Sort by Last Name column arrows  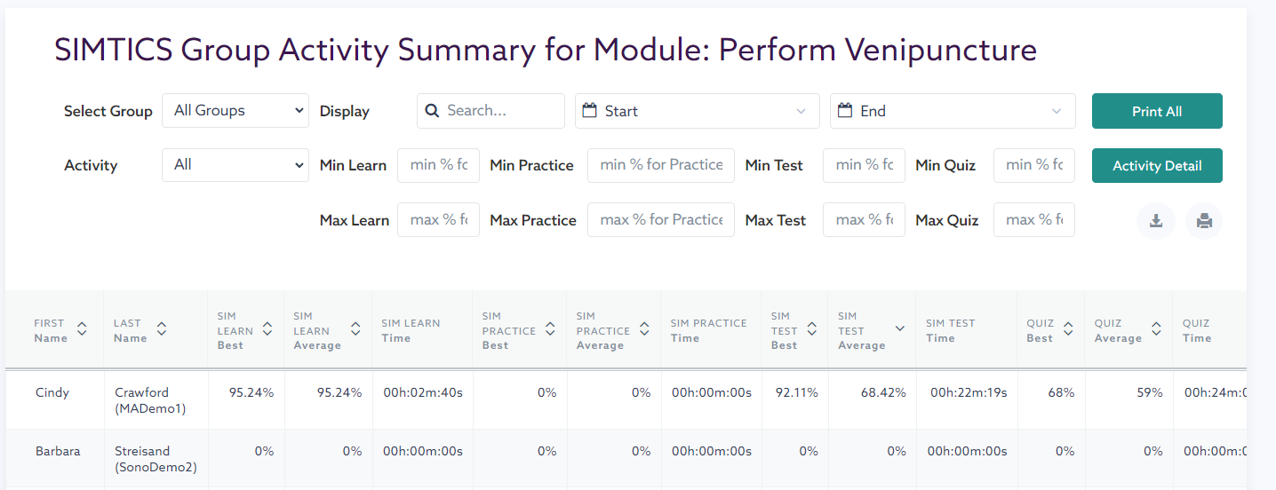click(x=162, y=329)
